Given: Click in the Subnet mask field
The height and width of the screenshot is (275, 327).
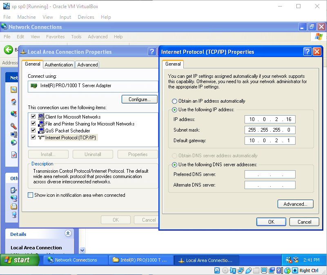Looking at the screenshot, I should (270, 130).
